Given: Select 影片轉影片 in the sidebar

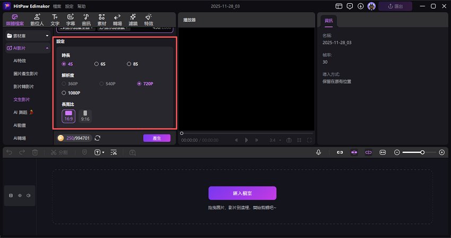Looking at the screenshot, I should pyautogui.click(x=23, y=87).
